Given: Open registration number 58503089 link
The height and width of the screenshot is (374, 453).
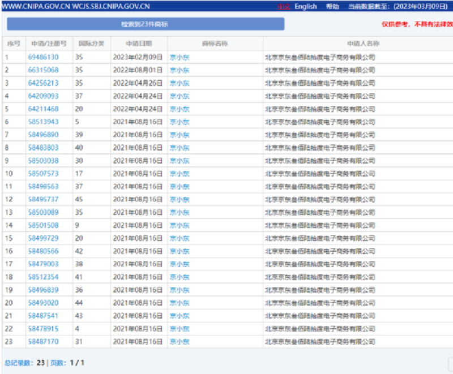Looking at the screenshot, I should pyautogui.click(x=44, y=212).
